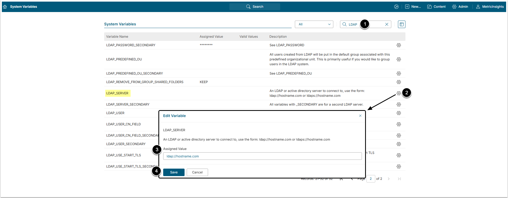The width and height of the screenshot is (508, 198).
Task: Cancel editing the variable
Action: (197, 172)
